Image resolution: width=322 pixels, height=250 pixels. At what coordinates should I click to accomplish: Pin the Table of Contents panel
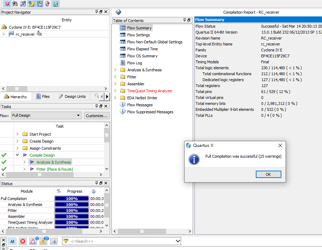[184, 20]
